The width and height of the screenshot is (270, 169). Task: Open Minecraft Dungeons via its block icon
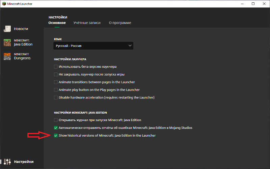(7, 56)
